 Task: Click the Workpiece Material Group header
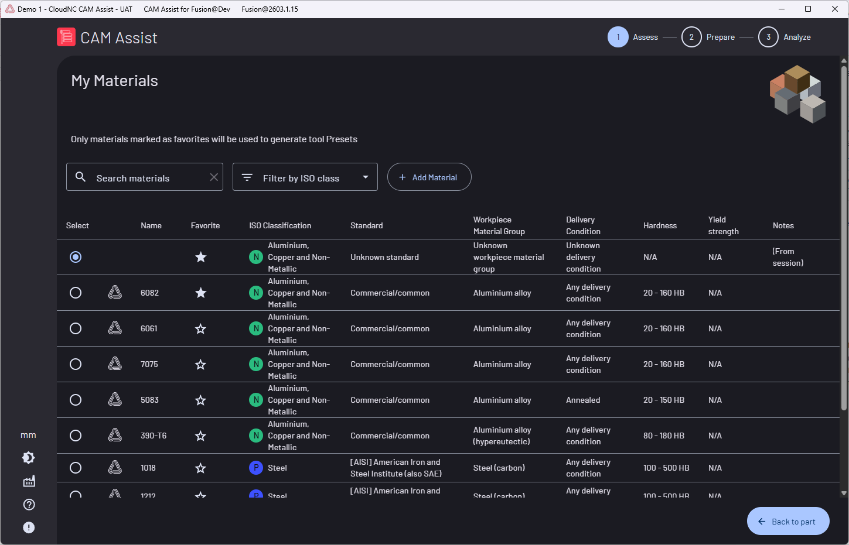(x=499, y=225)
